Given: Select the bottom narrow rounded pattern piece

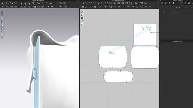Looking at the screenshot, I should tap(118, 76).
